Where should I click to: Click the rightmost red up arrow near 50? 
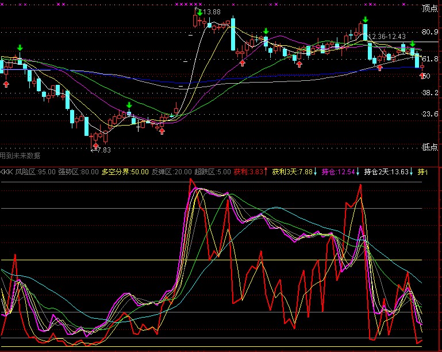422,75
